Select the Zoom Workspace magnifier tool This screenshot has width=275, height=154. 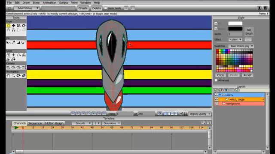[x=13, y=76]
